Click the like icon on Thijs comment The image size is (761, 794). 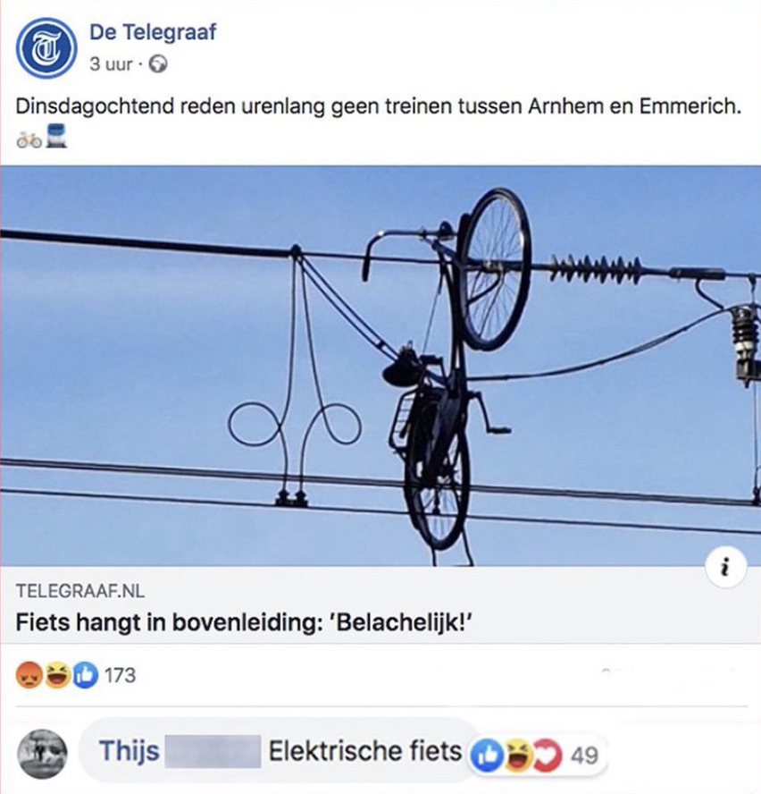485,755
